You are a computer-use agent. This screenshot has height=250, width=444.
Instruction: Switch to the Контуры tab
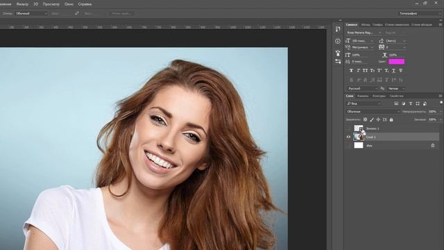(379, 96)
